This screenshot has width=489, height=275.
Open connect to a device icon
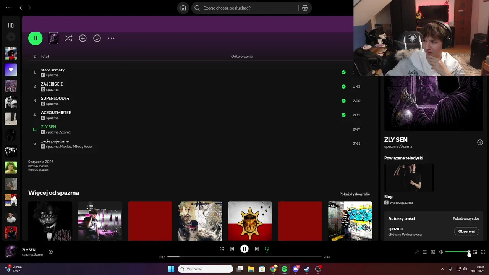[433, 252]
